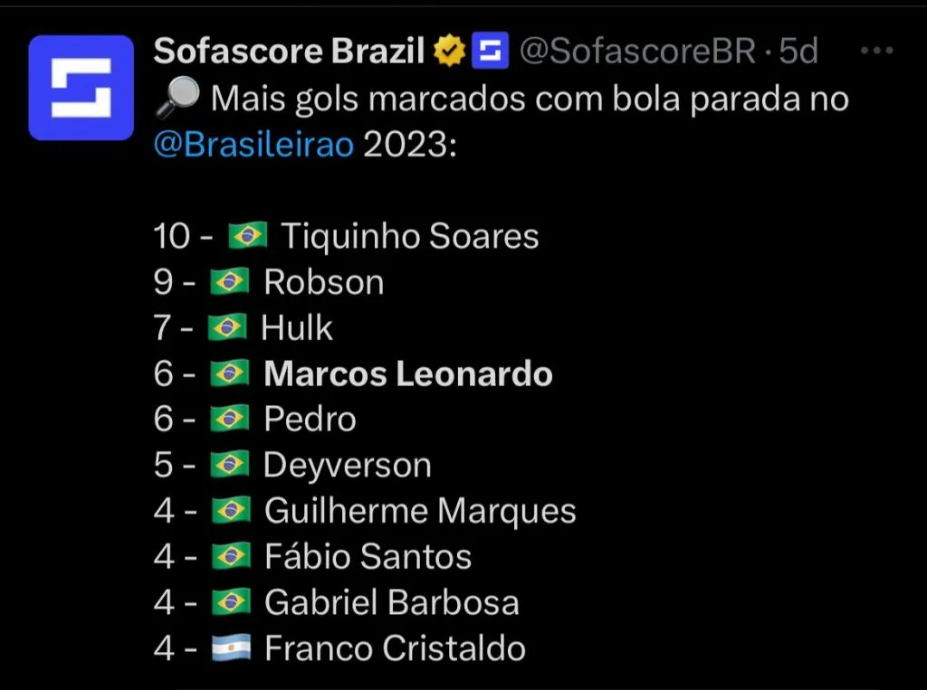Open the three-dot more options menu
927x690 pixels.
tap(876, 52)
